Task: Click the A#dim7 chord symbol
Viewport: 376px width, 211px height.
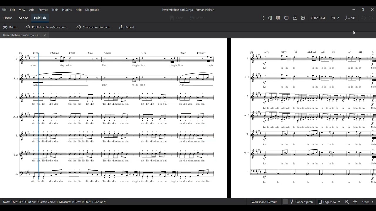Action: coord(311,52)
